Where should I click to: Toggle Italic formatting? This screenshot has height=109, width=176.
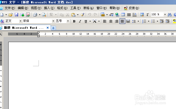(80, 21)
